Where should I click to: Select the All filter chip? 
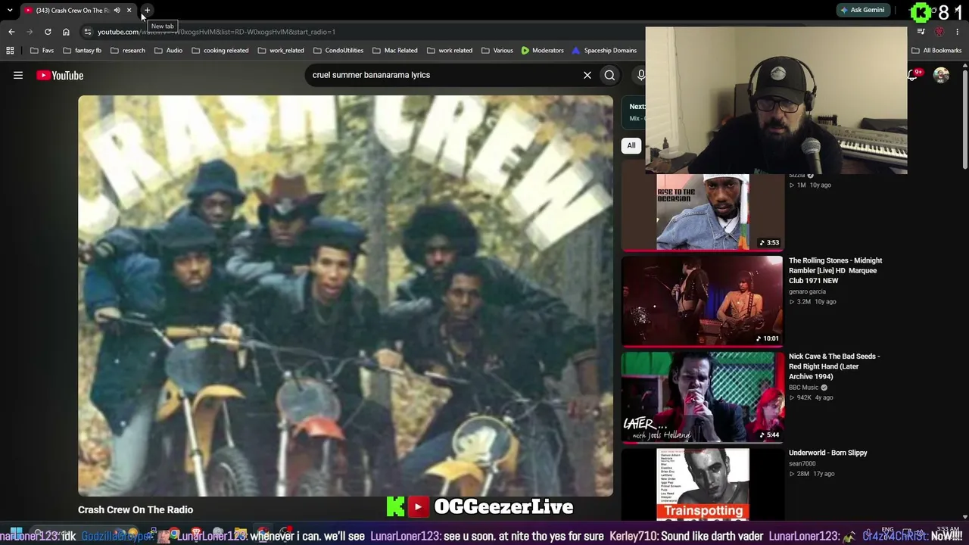point(631,145)
